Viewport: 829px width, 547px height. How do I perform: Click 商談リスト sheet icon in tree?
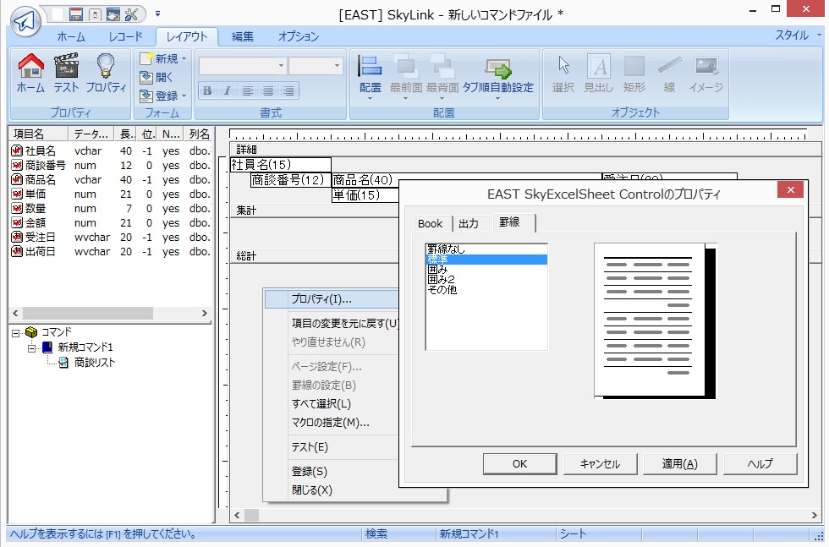point(63,363)
